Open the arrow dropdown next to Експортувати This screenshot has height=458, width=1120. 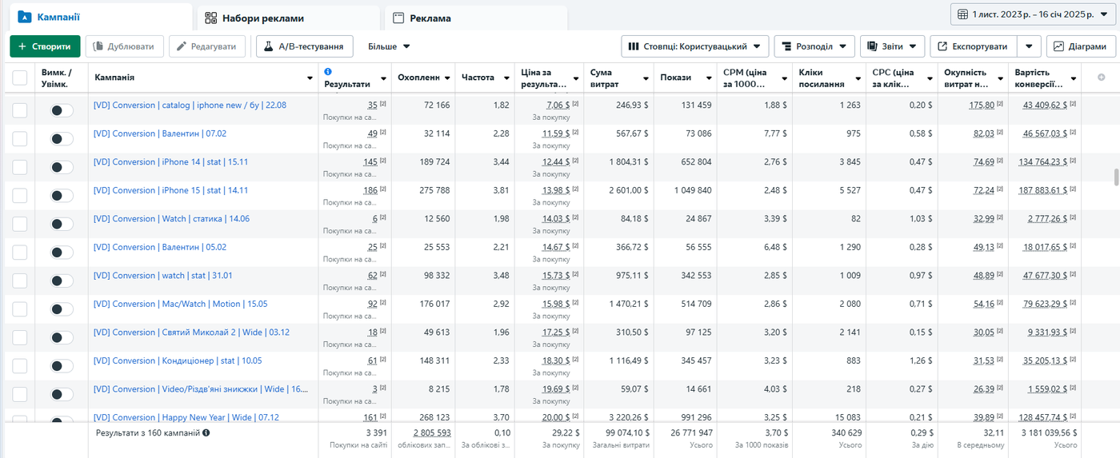(x=1030, y=46)
